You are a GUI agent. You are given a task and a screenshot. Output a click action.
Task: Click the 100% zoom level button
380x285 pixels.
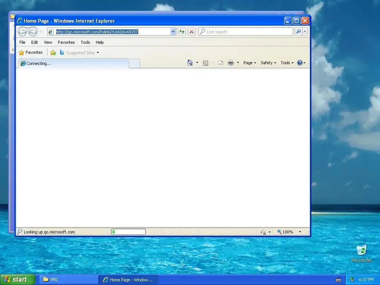[285, 232]
